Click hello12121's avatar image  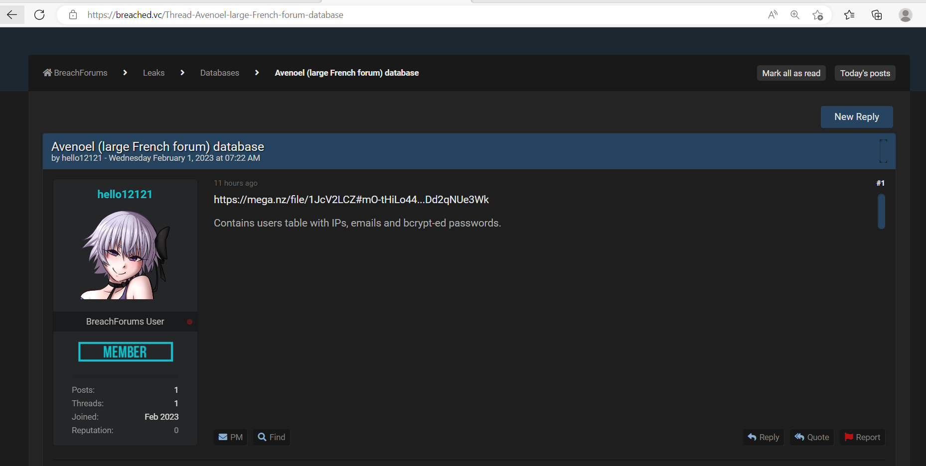(x=125, y=254)
